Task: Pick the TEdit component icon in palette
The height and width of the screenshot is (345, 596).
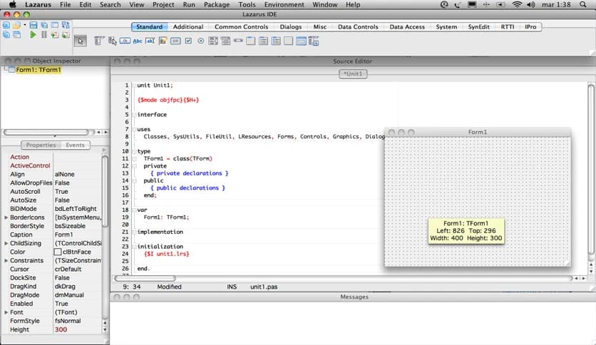Action: (x=150, y=41)
